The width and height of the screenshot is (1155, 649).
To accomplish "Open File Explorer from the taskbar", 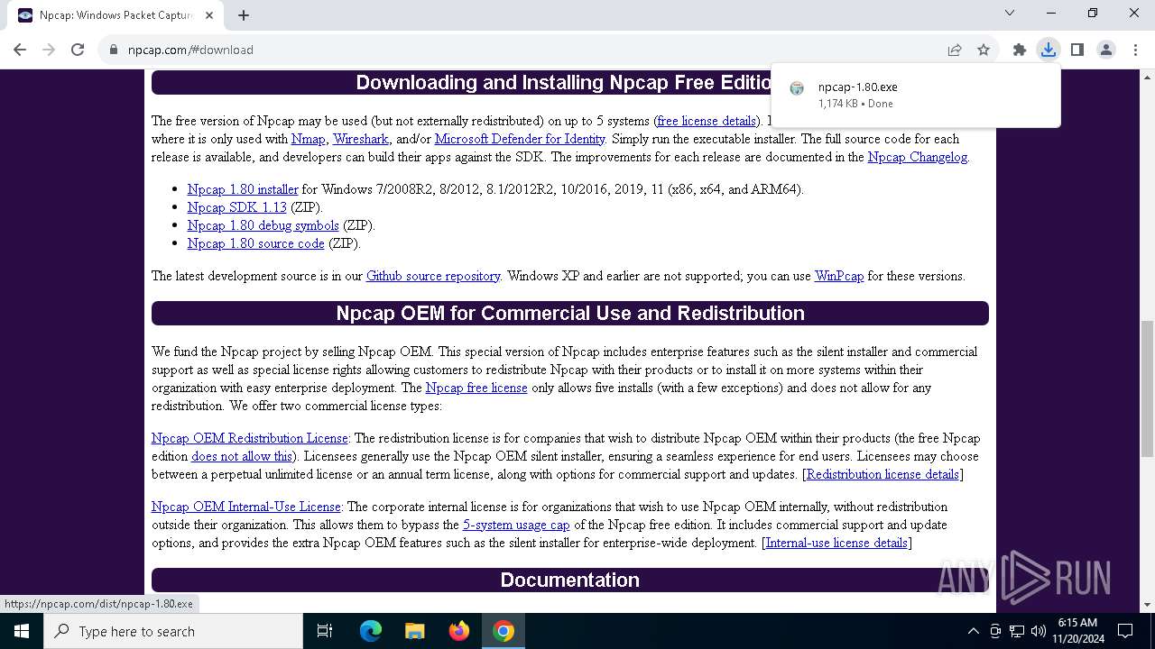I will (x=414, y=631).
